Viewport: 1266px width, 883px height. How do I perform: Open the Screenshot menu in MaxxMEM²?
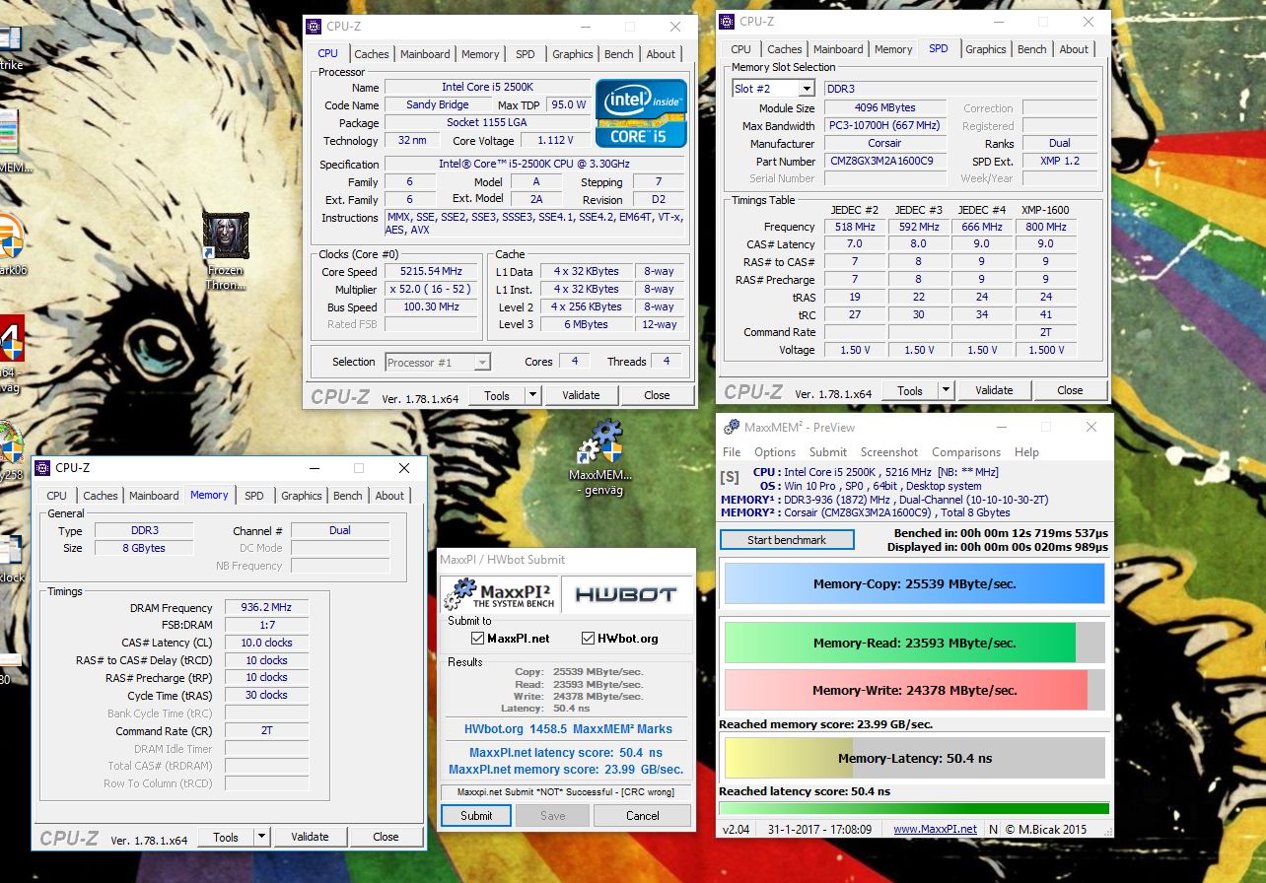pos(889,452)
